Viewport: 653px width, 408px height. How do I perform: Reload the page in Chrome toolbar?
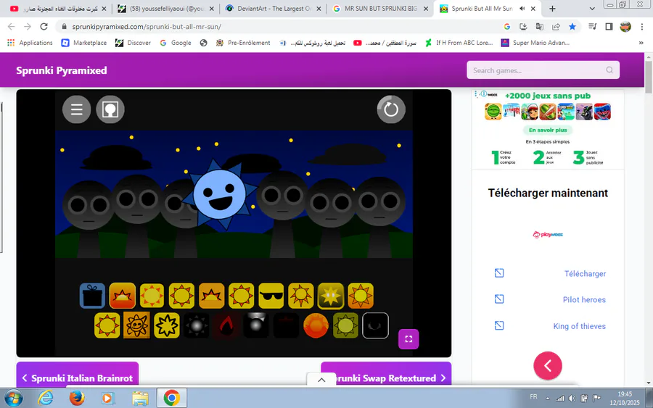pos(44,26)
